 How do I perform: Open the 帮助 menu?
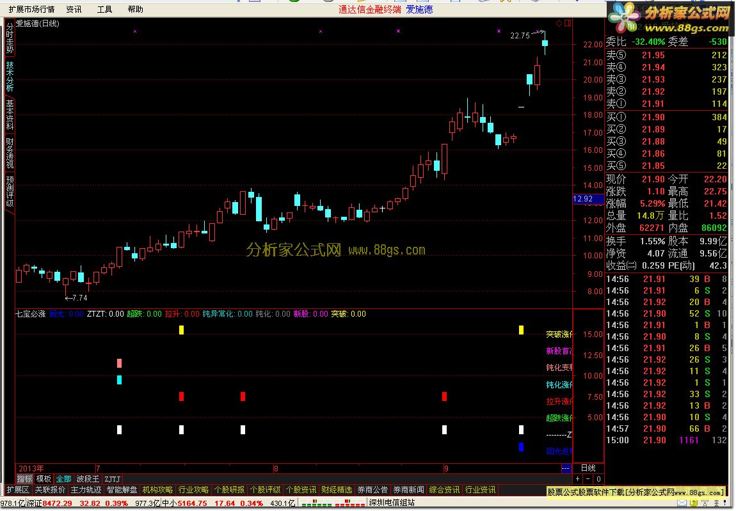click(x=135, y=10)
